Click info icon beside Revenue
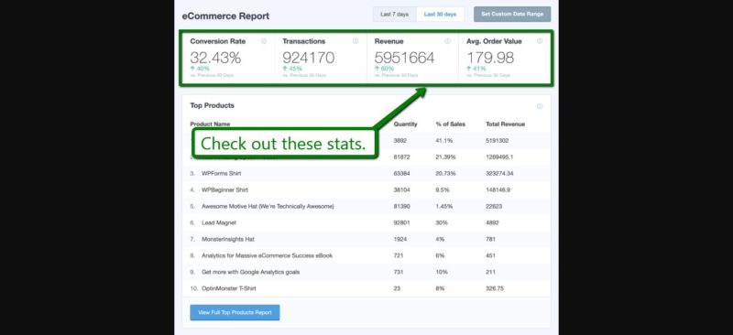Image resolution: width=733 pixels, height=335 pixels. click(448, 41)
